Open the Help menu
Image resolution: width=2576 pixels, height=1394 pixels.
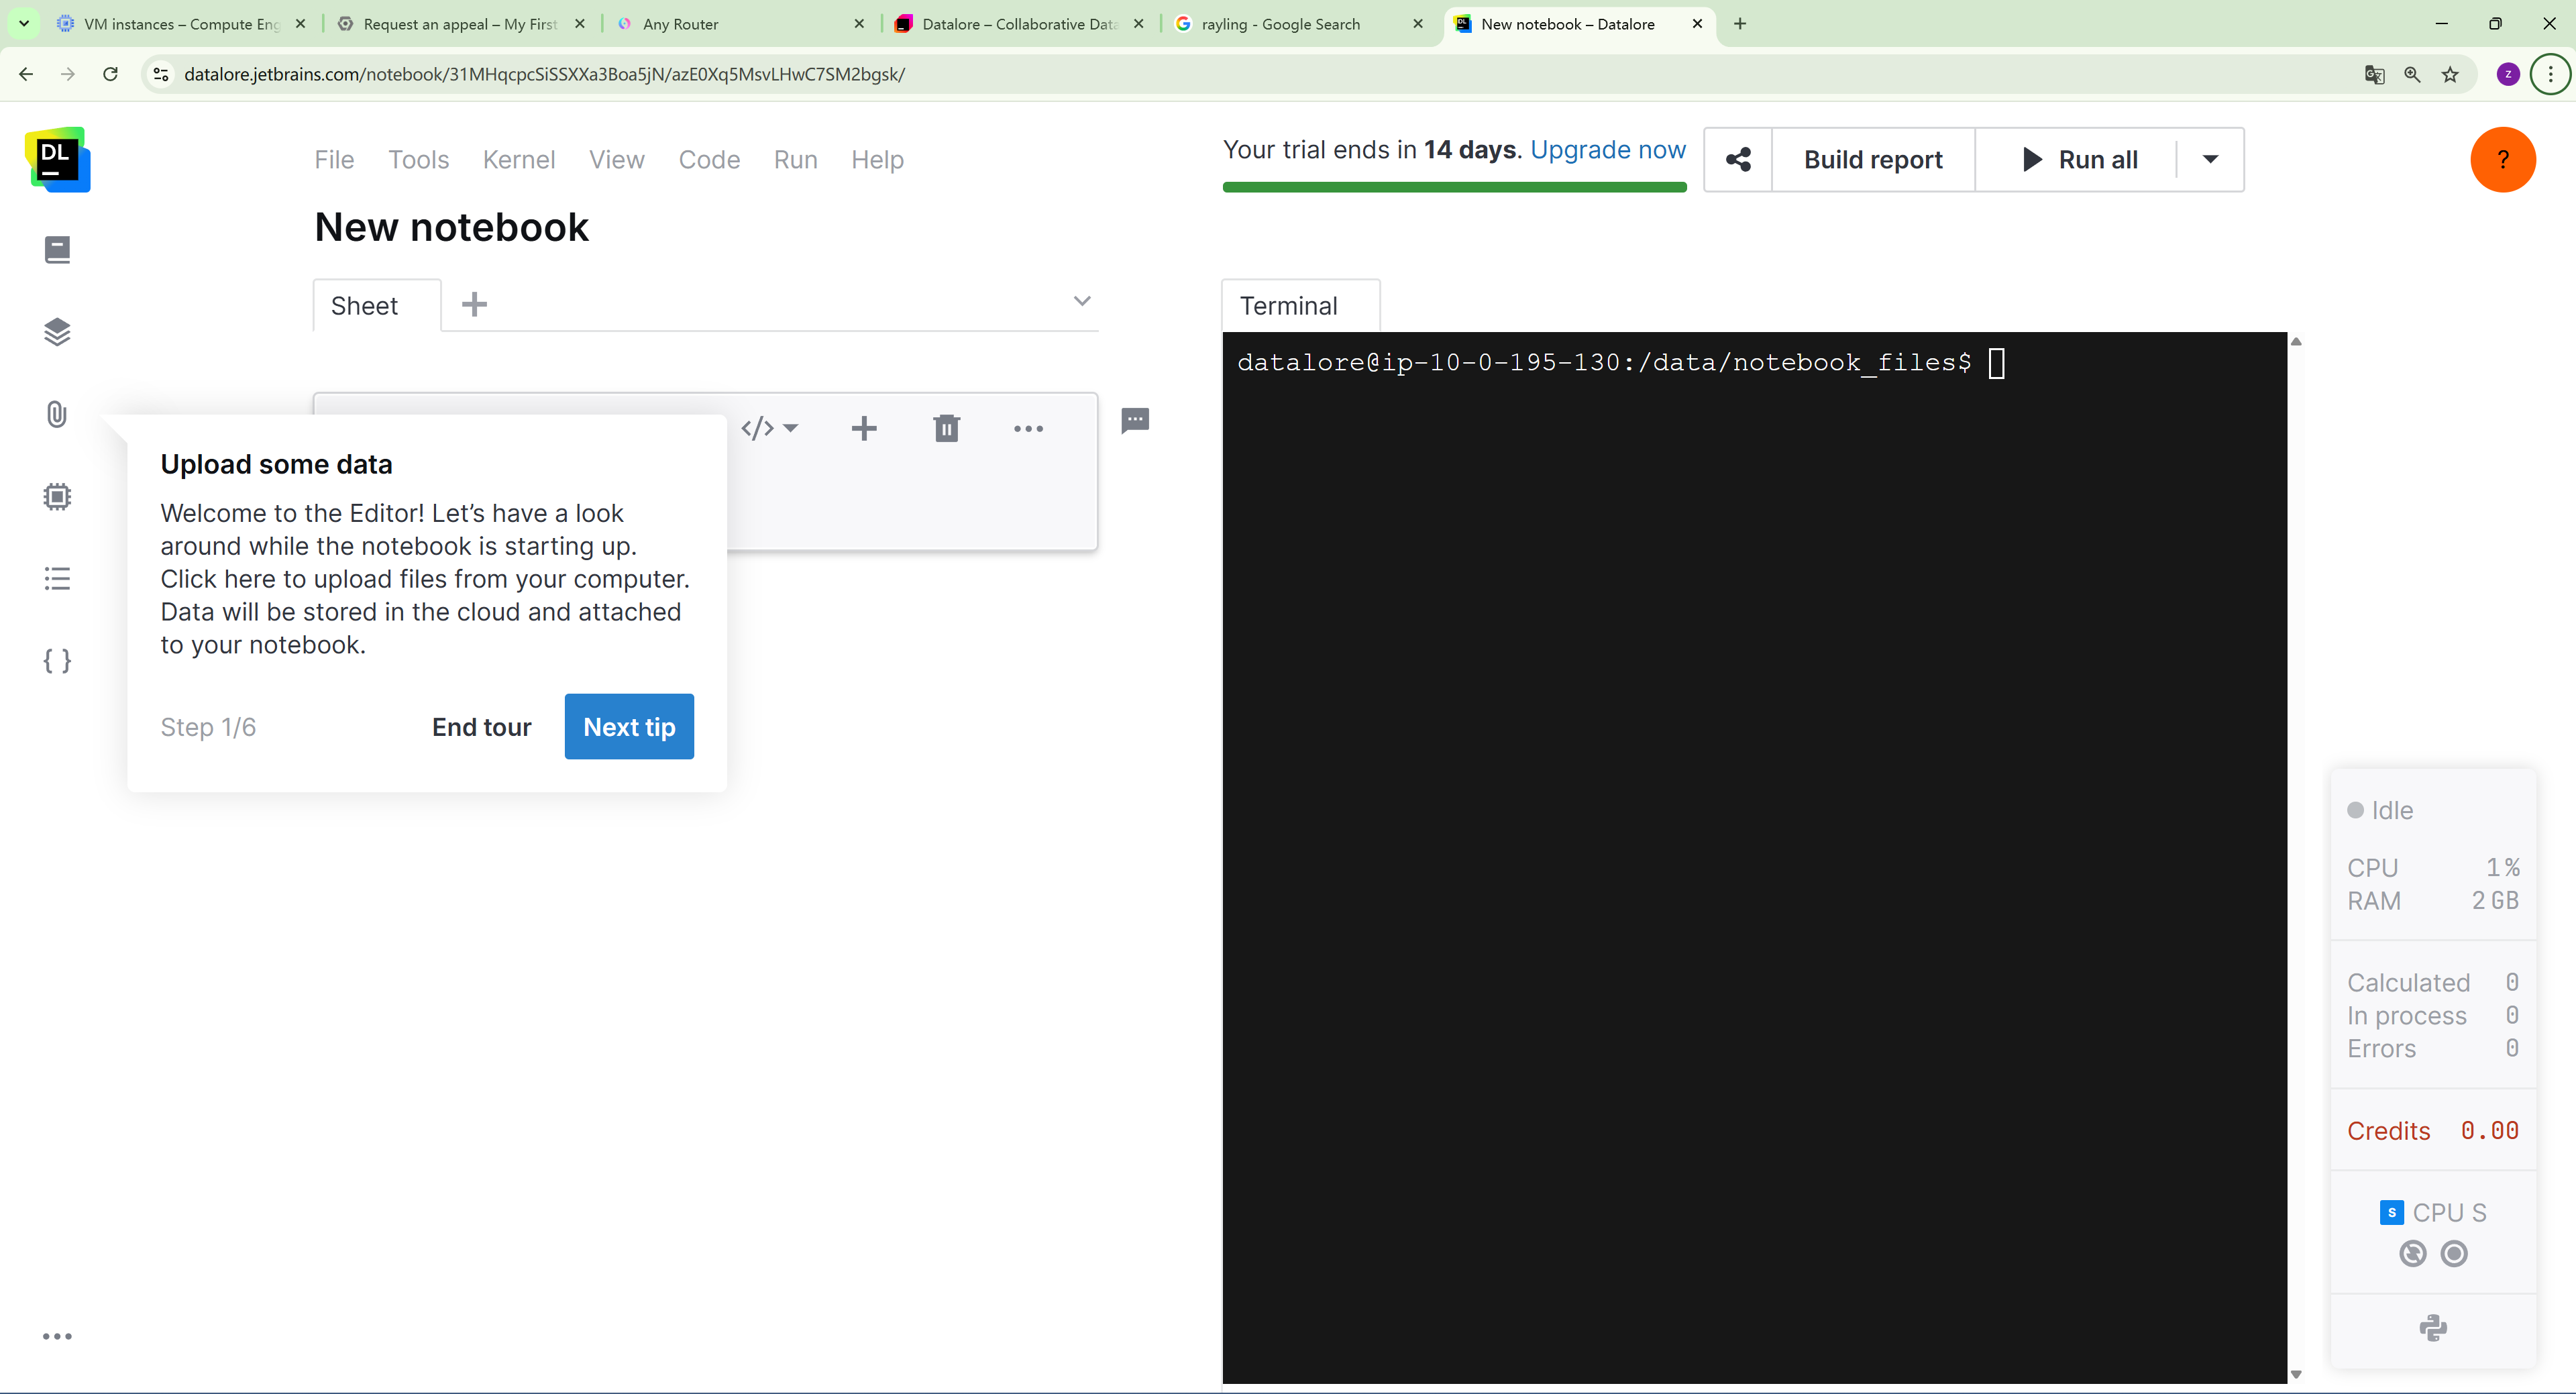[877, 159]
